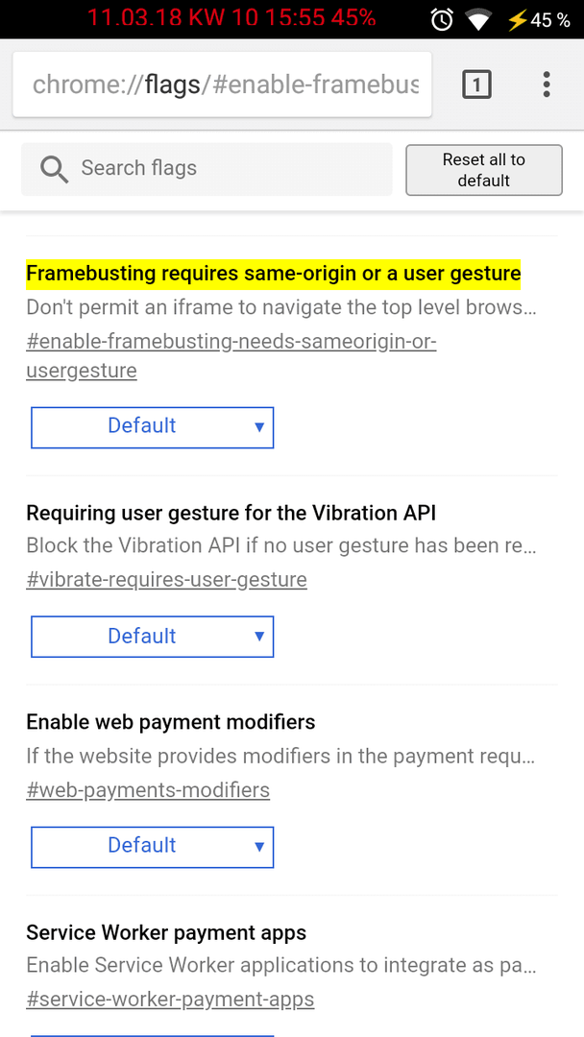Tap the Service Worker payment apps title
Viewport: 584px width, 1037px height.
(166, 932)
